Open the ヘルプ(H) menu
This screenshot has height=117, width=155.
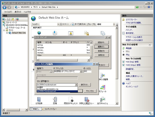pyautogui.click(x=27, y=12)
